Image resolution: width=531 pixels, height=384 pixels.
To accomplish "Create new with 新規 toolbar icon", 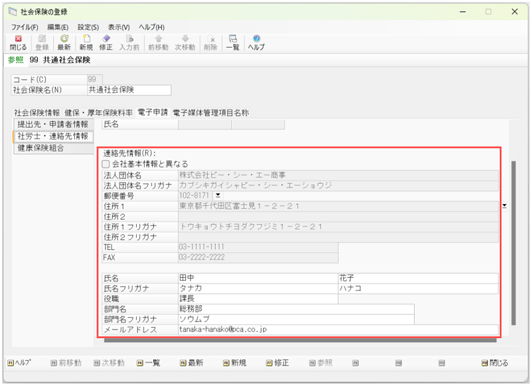I will [x=86, y=42].
